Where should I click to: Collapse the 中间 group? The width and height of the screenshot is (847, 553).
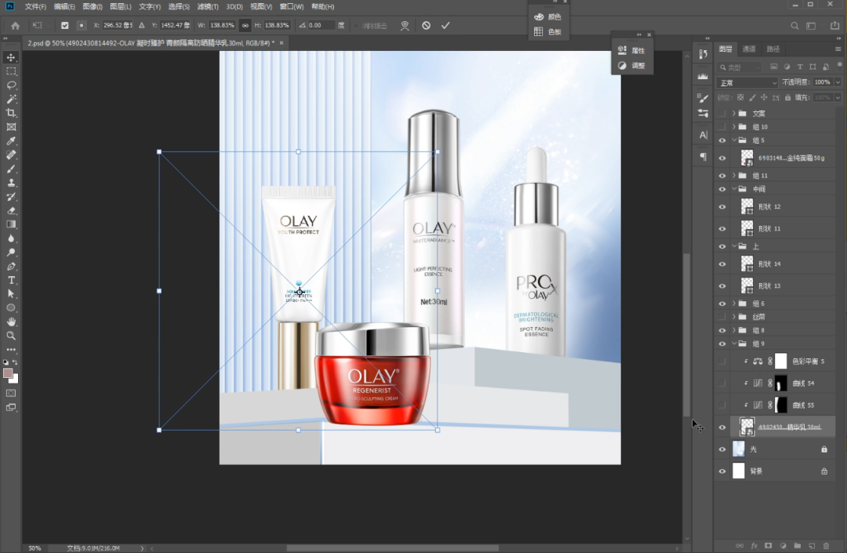tap(734, 189)
